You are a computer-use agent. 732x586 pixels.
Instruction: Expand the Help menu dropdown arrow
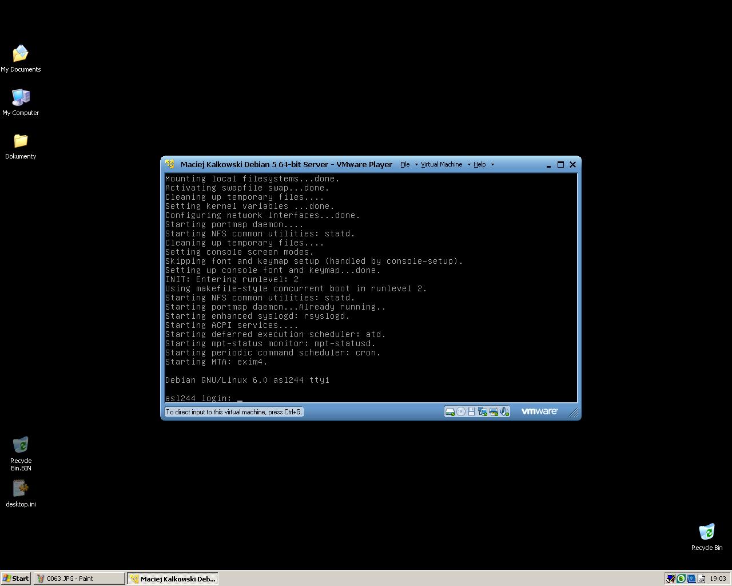pyautogui.click(x=492, y=165)
